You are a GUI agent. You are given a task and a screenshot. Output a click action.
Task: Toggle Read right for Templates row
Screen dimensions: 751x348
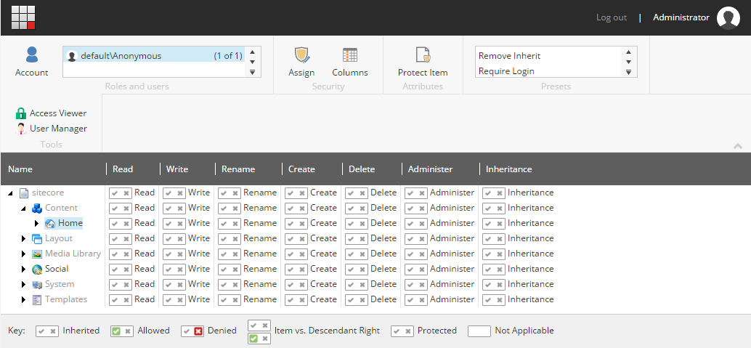[x=121, y=299]
